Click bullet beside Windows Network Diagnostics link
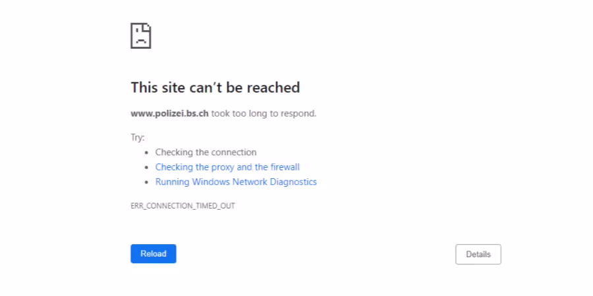Screen dimensions: 593x296 (x=147, y=182)
